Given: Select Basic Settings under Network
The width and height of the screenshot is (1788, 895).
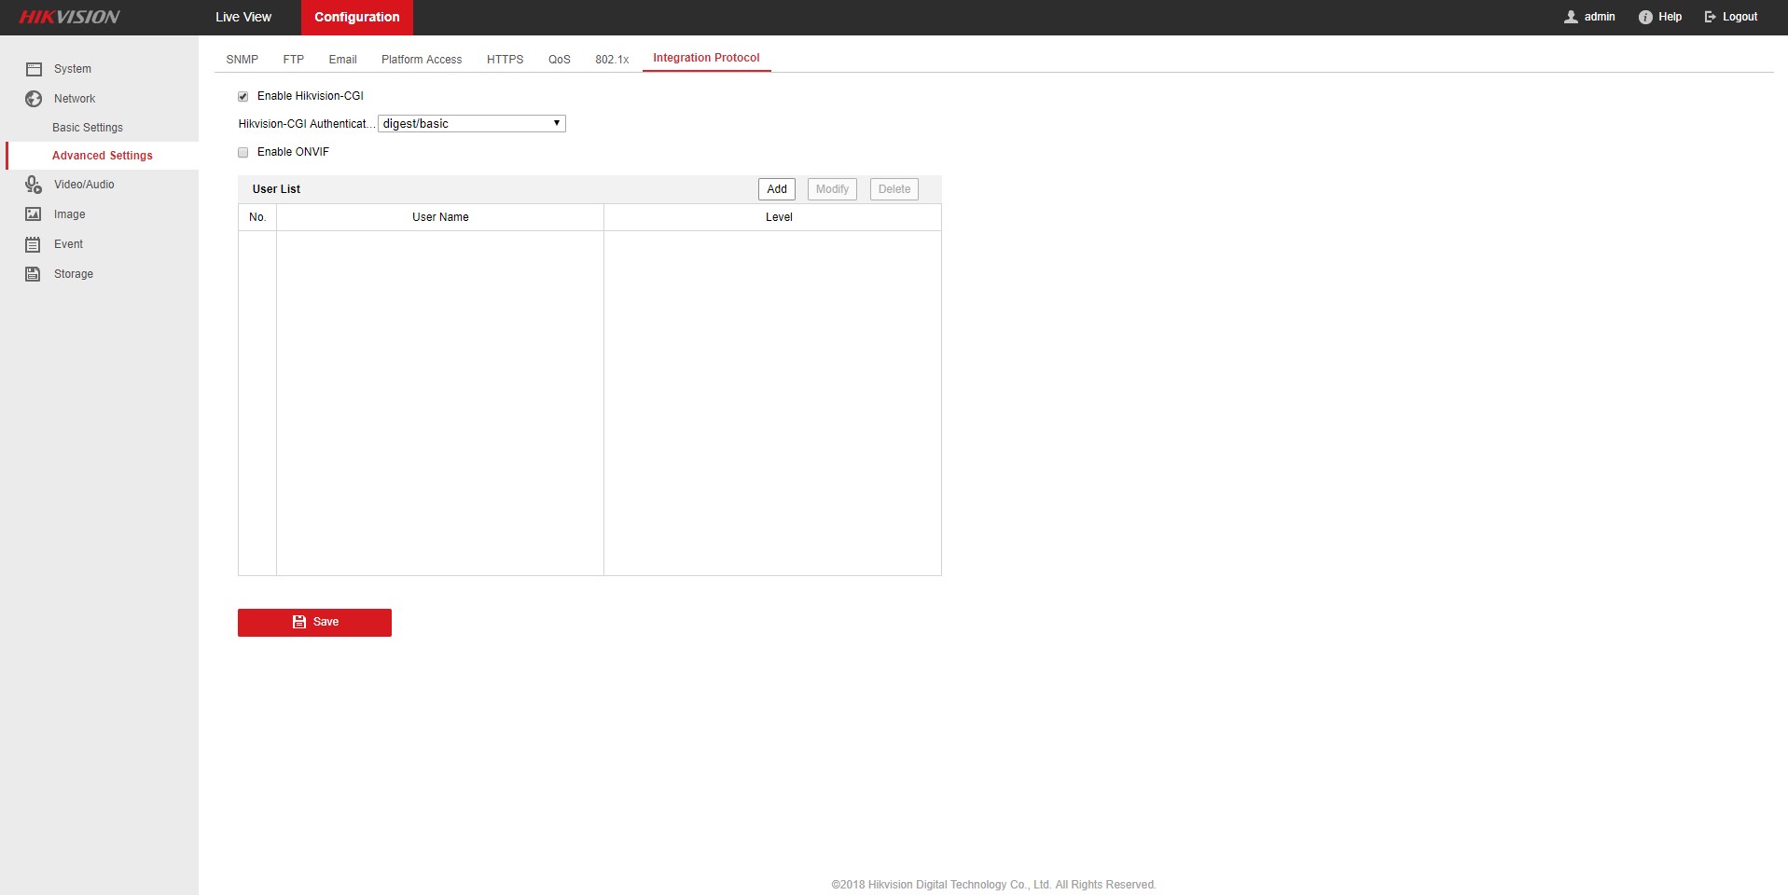Looking at the screenshot, I should (88, 128).
